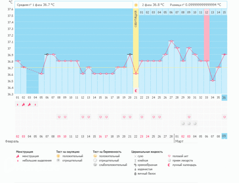Click the heart icon on cycle day 08
Screen dimensions: 239x183
59,117
